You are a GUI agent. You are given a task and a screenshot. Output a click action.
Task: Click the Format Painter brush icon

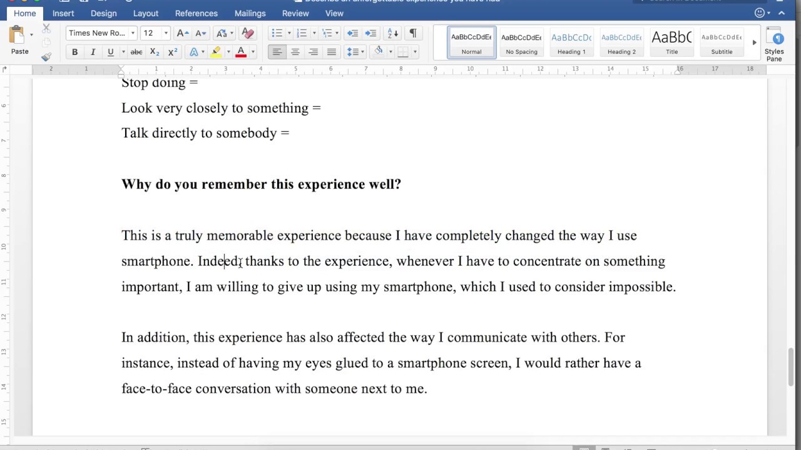(46, 56)
